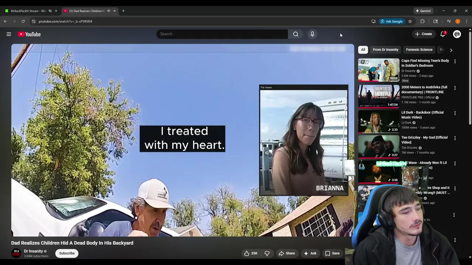This screenshot has height=265, width=472.
Task: Open Lil Durk Backdoor thumbnail
Action: click(x=379, y=121)
